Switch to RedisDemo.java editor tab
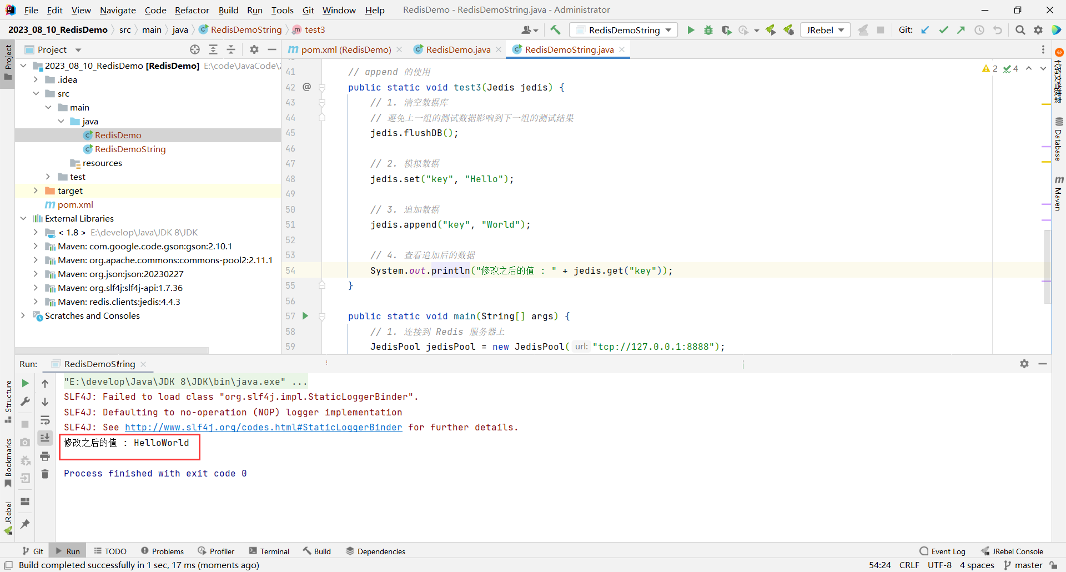 click(458, 49)
